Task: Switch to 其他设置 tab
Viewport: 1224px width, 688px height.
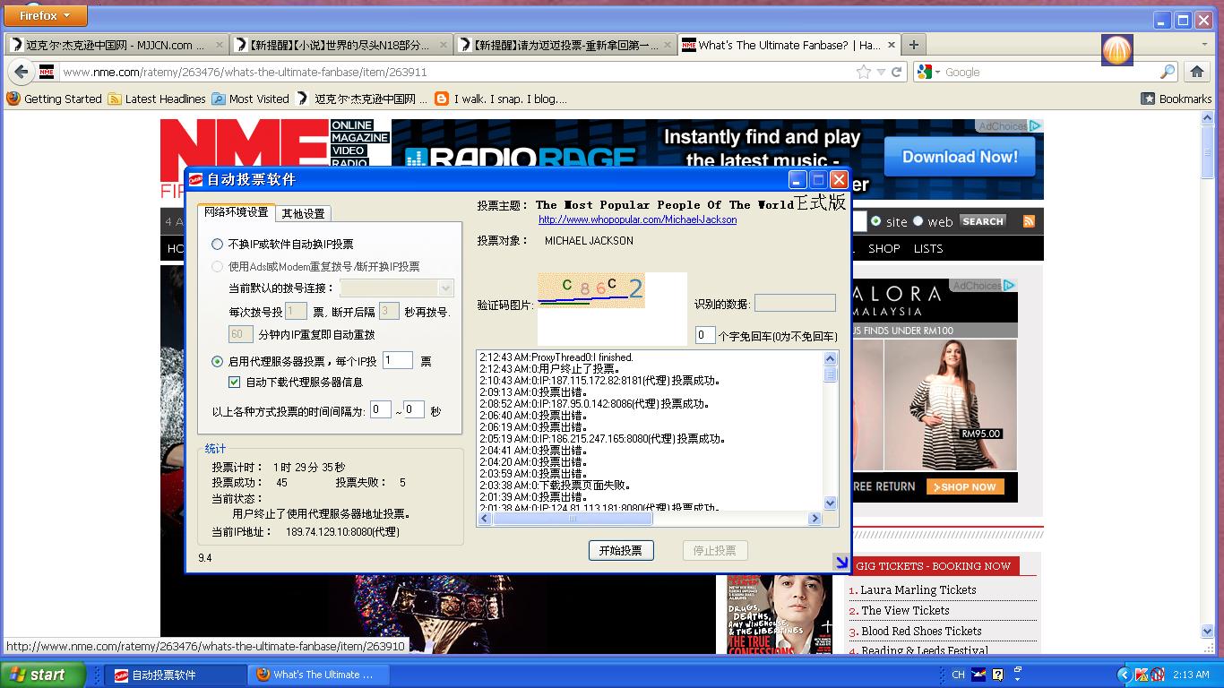Action: tap(303, 213)
